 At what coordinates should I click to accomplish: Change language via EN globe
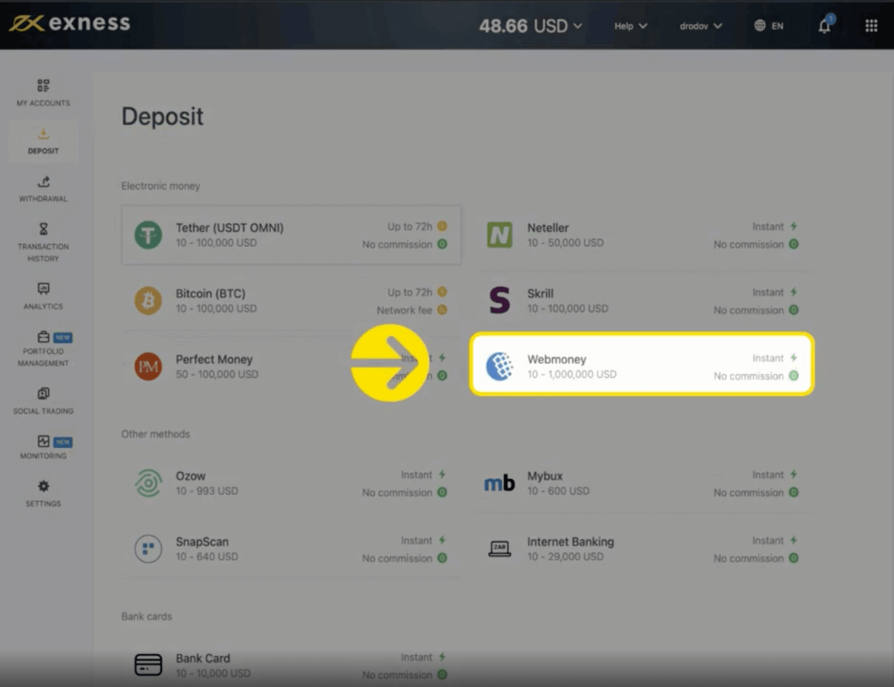pyautogui.click(x=768, y=26)
